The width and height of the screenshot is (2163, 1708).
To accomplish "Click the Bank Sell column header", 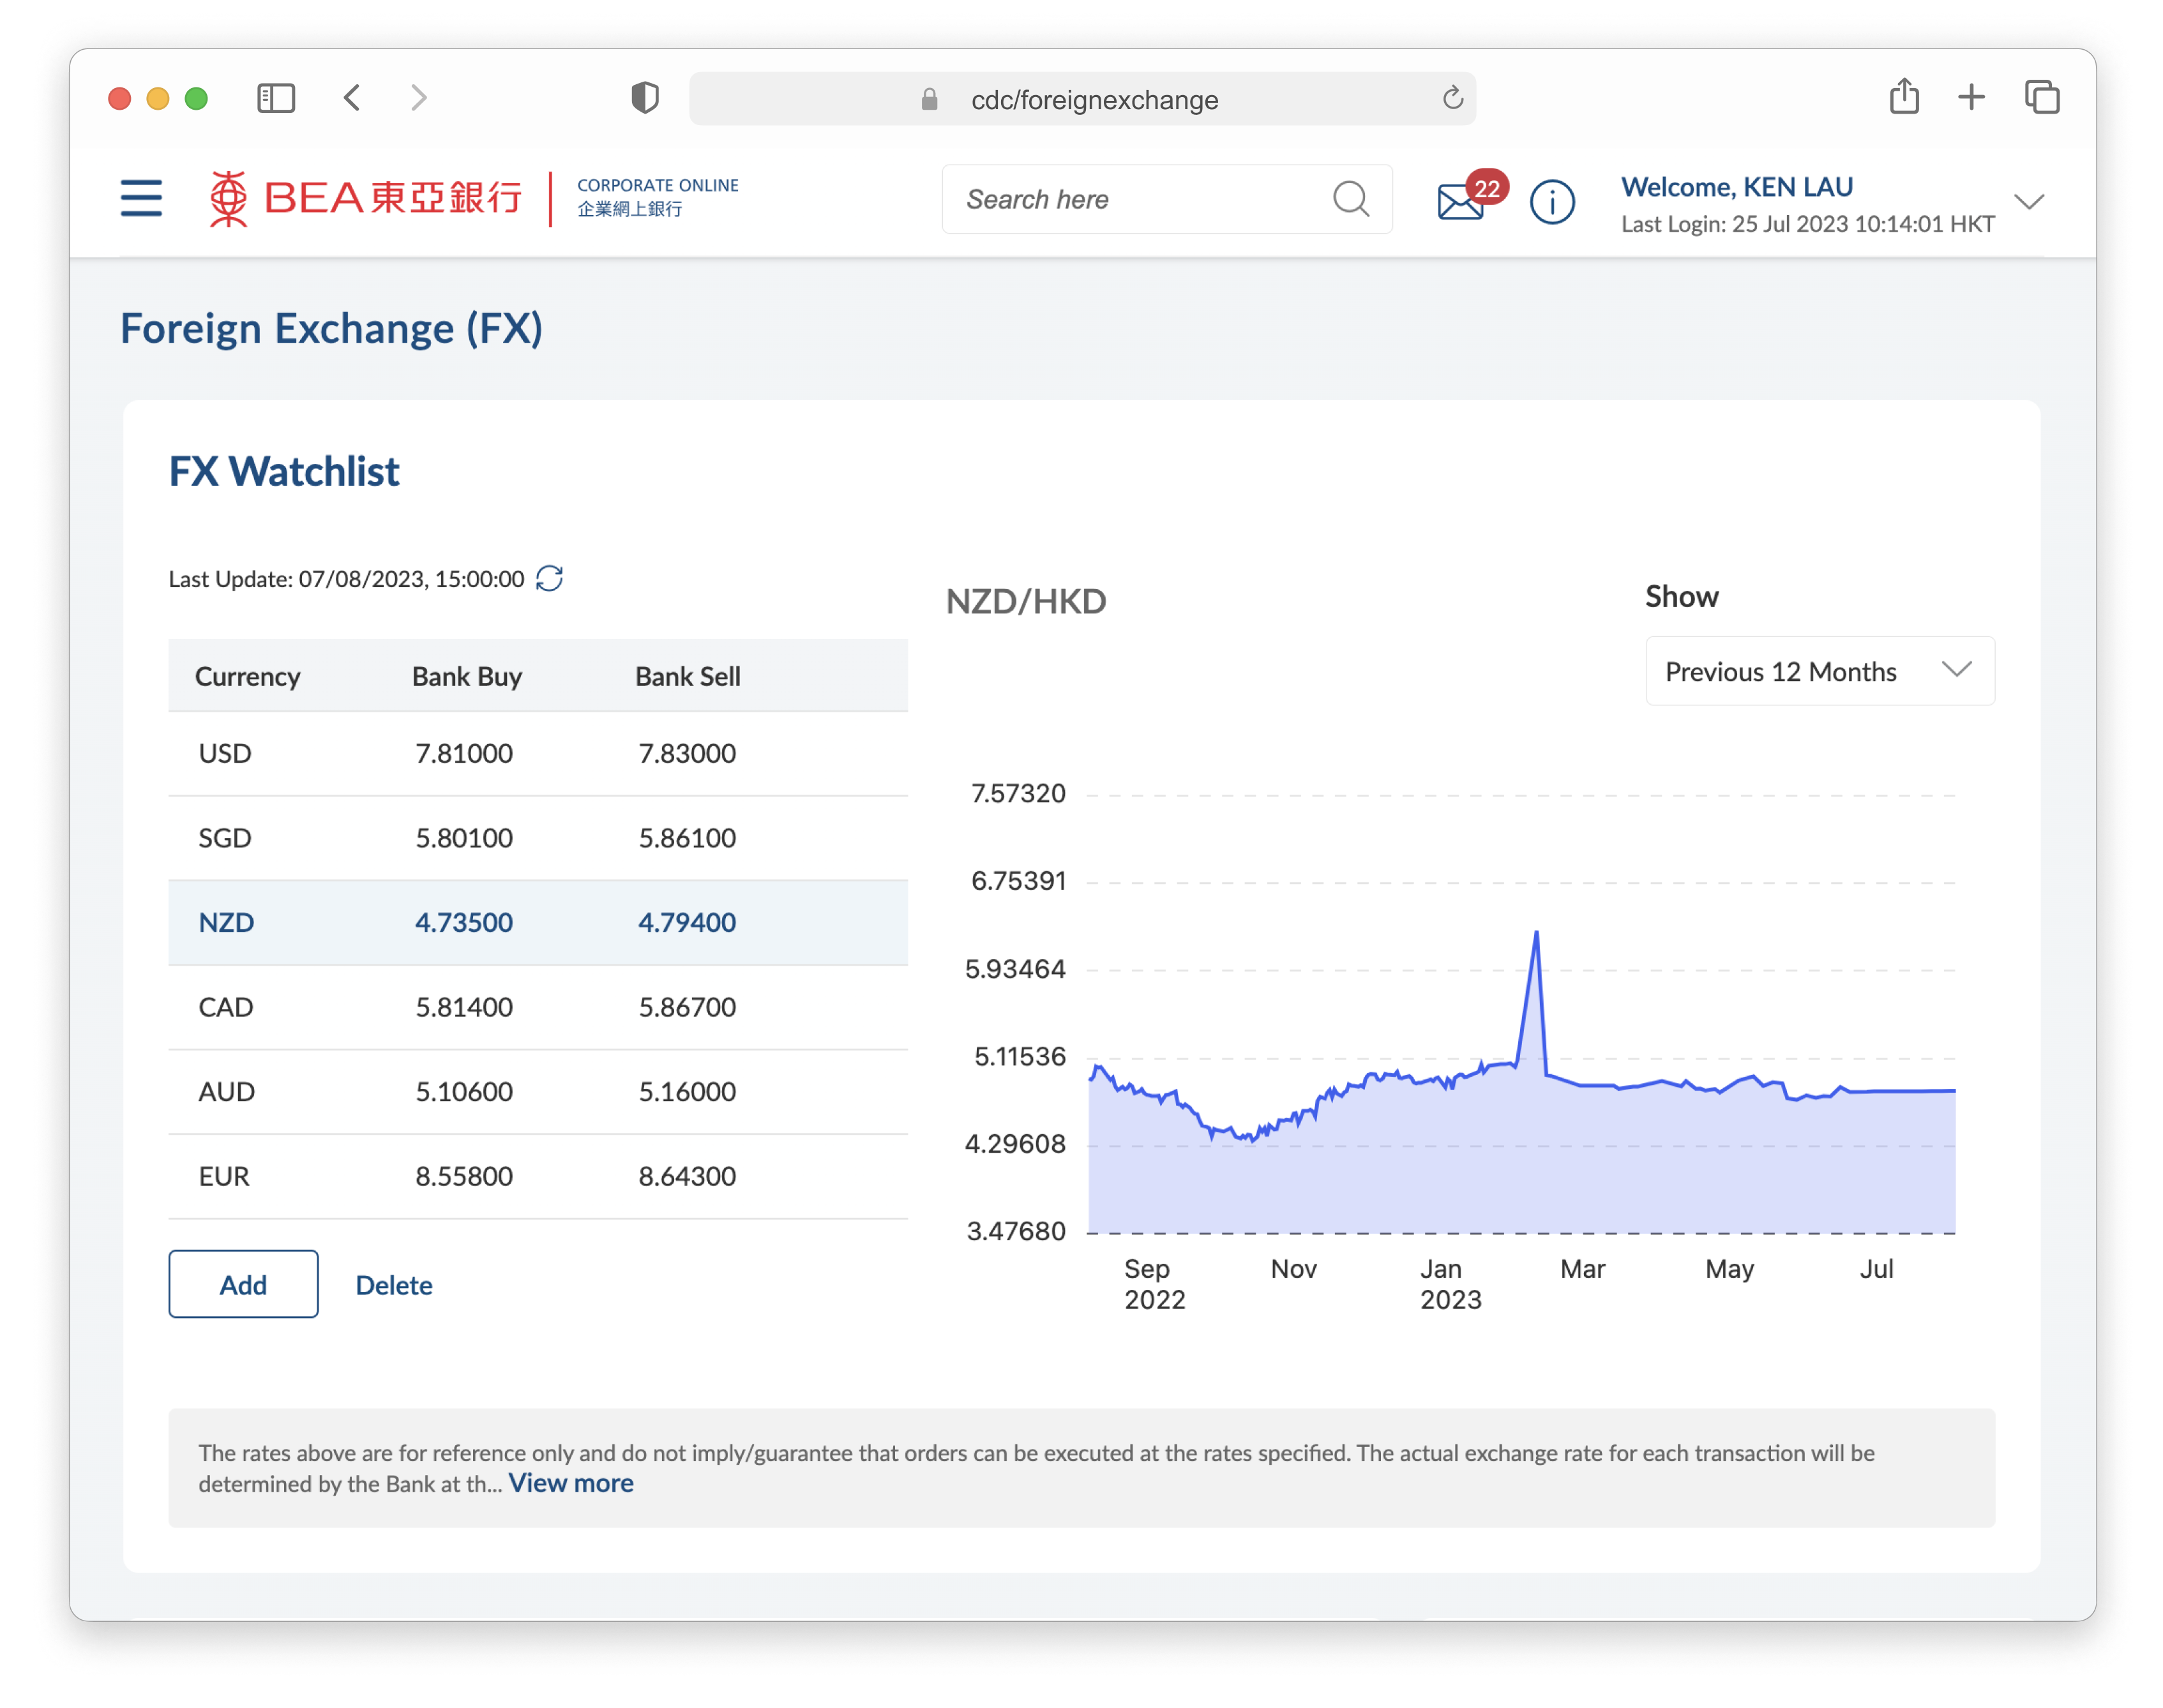I will click(688, 677).
